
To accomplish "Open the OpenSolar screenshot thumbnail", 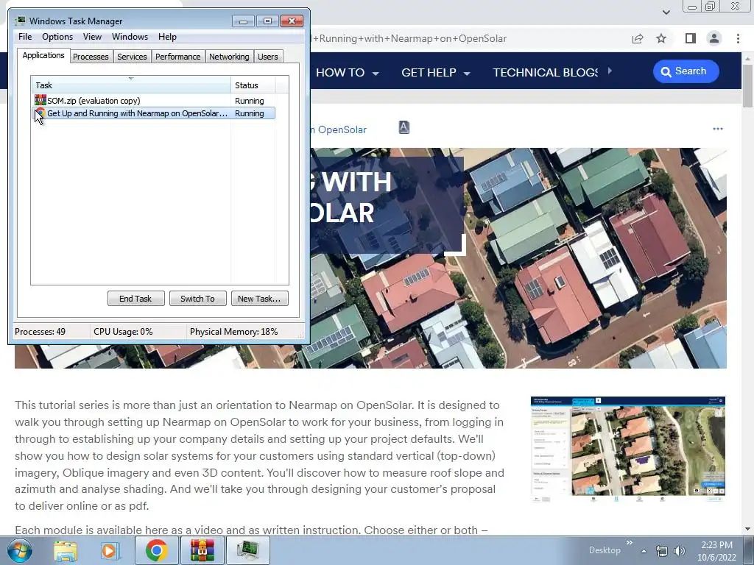I will 628,449.
